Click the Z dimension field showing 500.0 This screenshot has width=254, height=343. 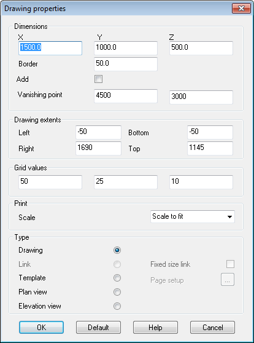pyautogui.click(x=201, y=48)
